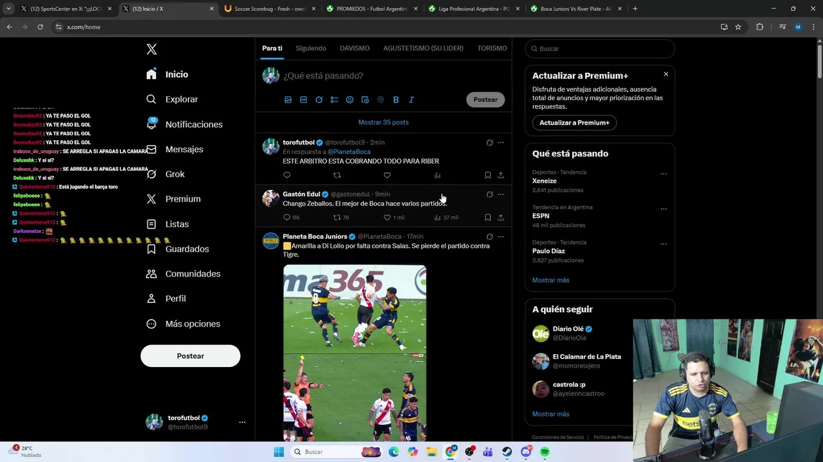The width and height of the screenshot is (823, 462).
Task: Open Notificaciones in the sidebar
Action: tap(184, 124)
